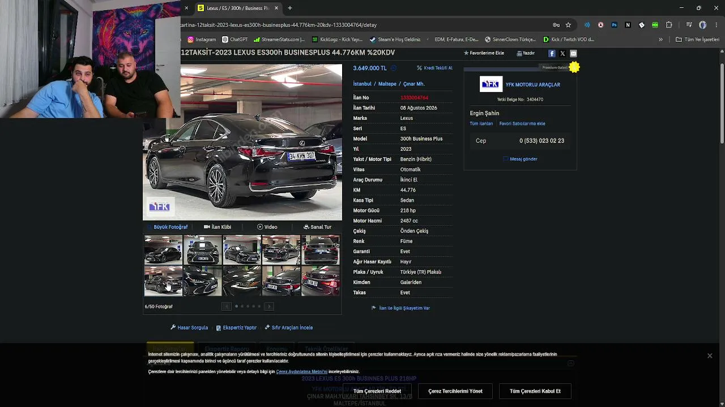Image resolution: width=725 pixels, height=407 pixels.
Task: Click the Sıfır Araçları İncele link
Action: click(x=289, y=328)
